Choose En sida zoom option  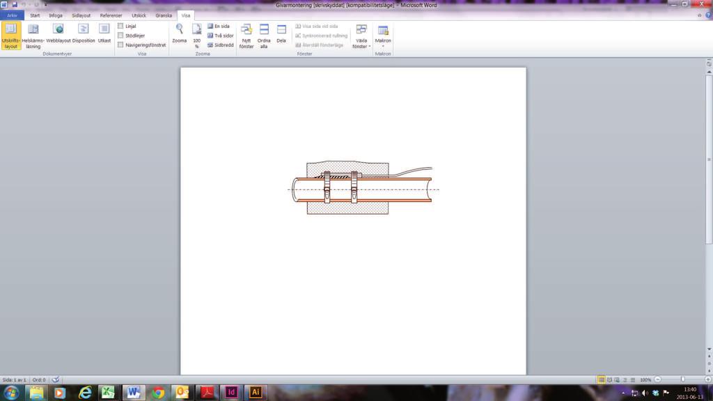(x=219, y=26)
